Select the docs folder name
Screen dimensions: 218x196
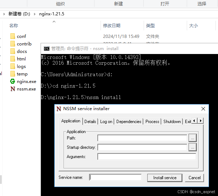pyautogui.click(x=22, y=52)
